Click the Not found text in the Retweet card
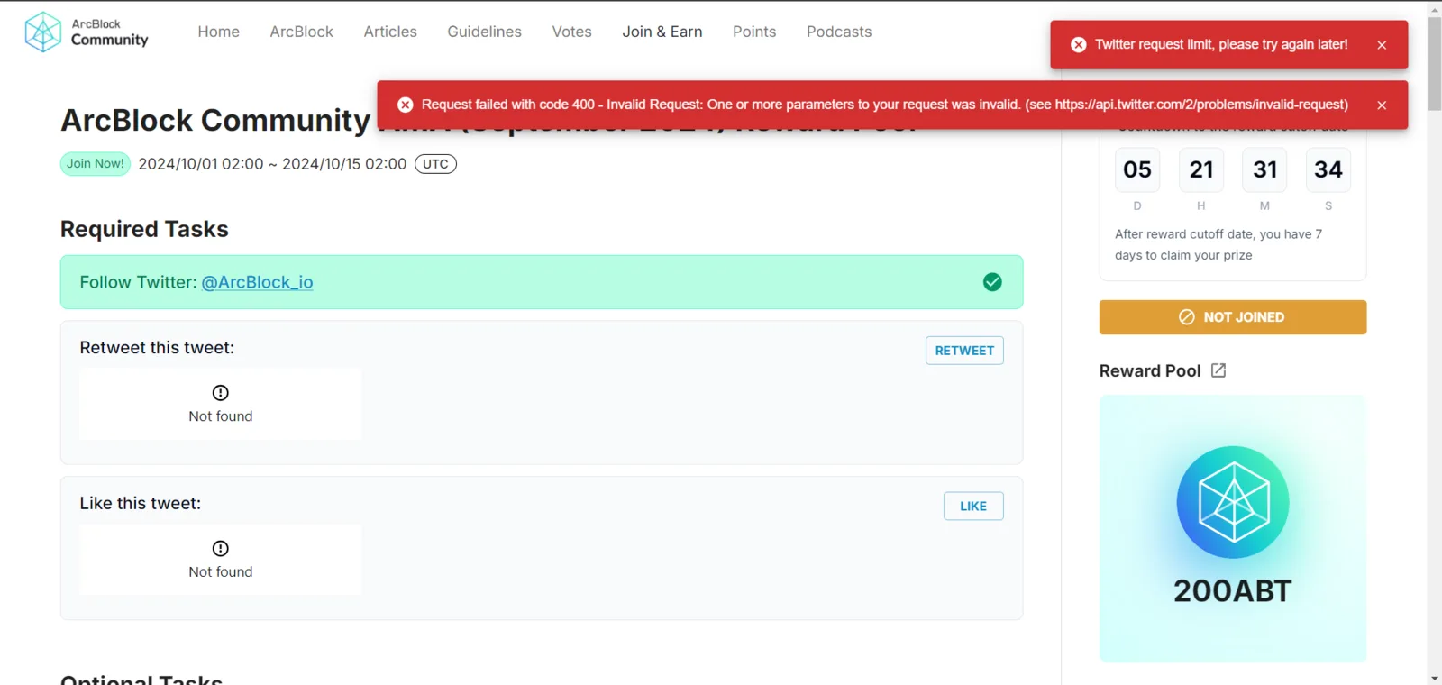 click(221, 416)
